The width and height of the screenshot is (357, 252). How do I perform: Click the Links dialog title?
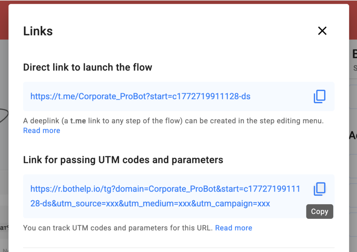point(38,31)
